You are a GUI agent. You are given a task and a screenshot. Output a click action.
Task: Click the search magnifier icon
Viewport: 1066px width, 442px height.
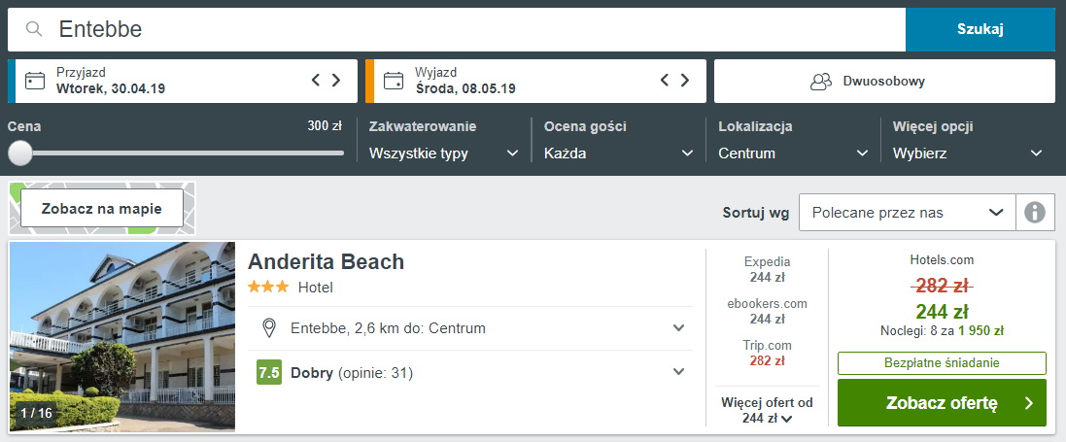tap(34, 29)
